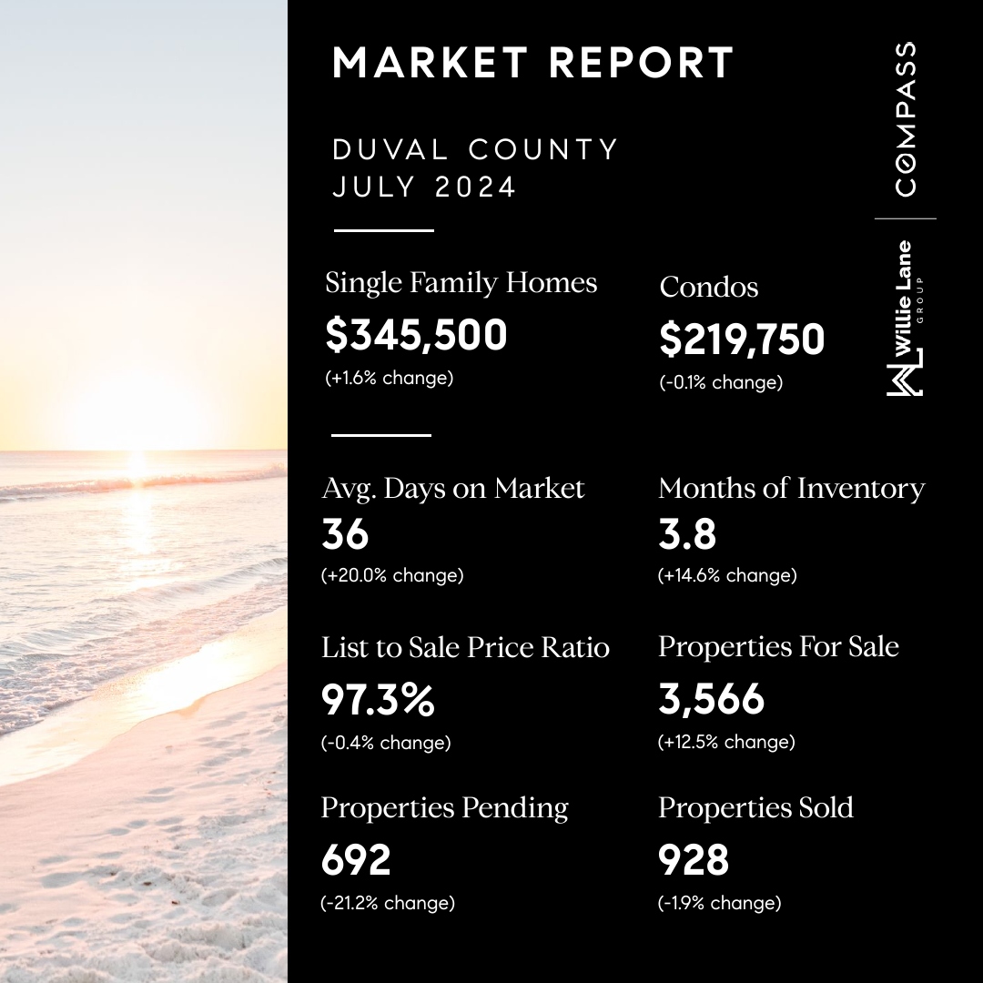Click the JULY 2024 date line
983x983 pixels.
pyautogui.click(x=425, y=187)
